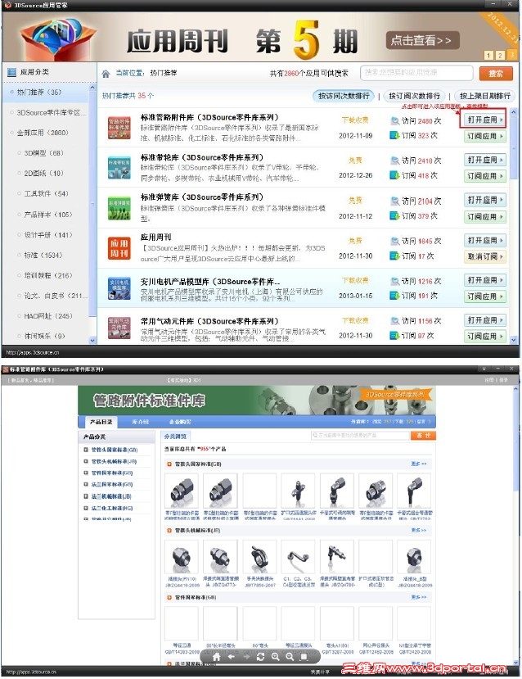Image resolution: width=522 pixels, height=679 pixels.
Task: Open the 安川电机产品模型库 app icon
Action: point(119,289)
